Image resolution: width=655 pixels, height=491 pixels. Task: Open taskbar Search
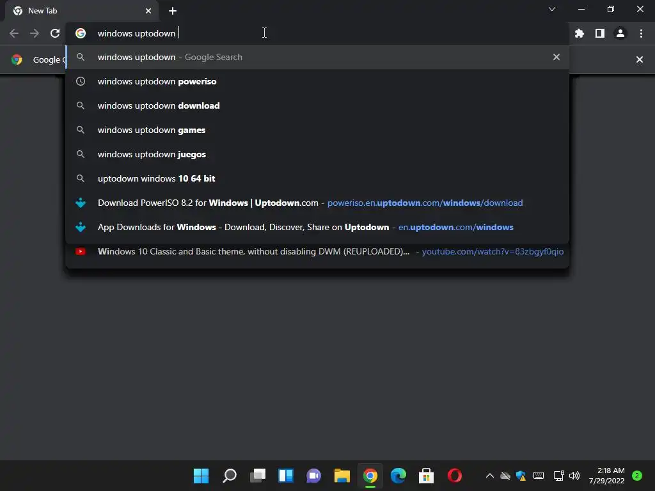click(x=230, y=476)
